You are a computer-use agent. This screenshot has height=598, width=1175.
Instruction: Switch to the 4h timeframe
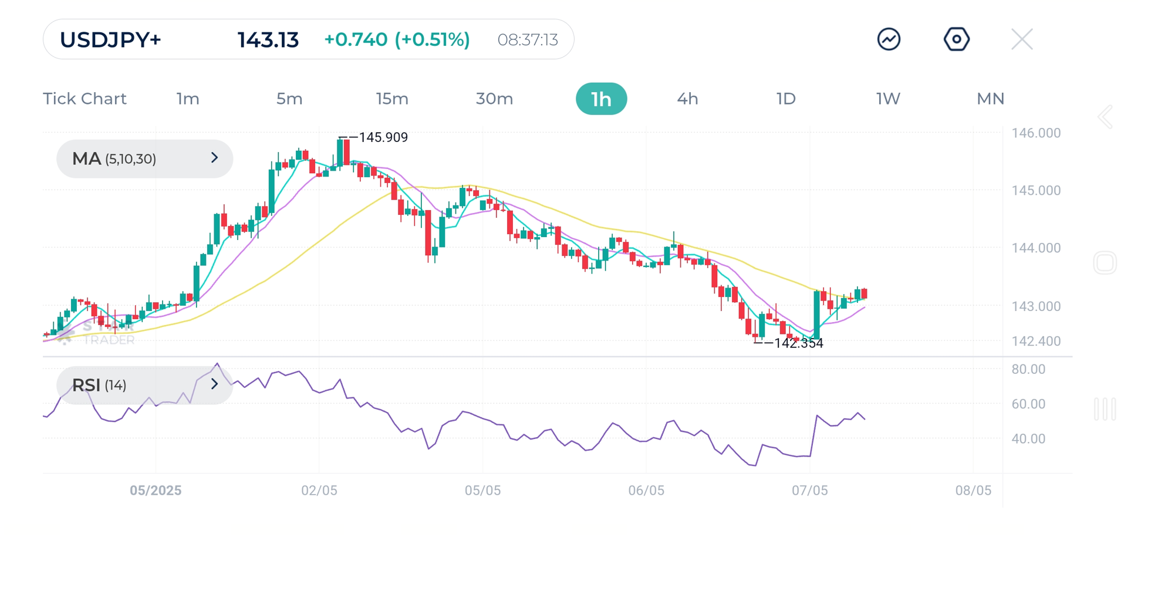coord(687,99)
